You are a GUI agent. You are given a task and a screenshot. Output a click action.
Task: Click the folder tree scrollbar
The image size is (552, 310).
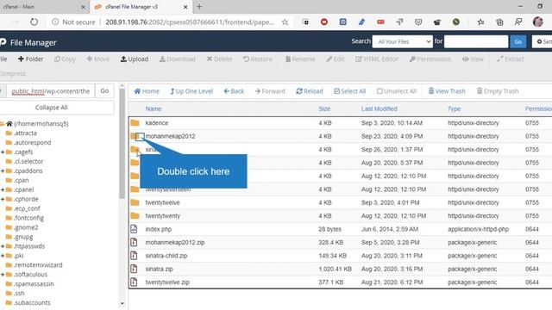122,144
